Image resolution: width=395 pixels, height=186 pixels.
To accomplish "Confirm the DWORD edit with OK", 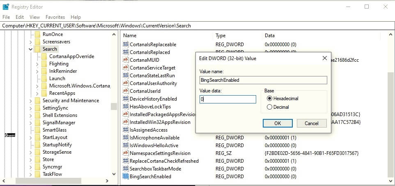I will pos(278,123).
